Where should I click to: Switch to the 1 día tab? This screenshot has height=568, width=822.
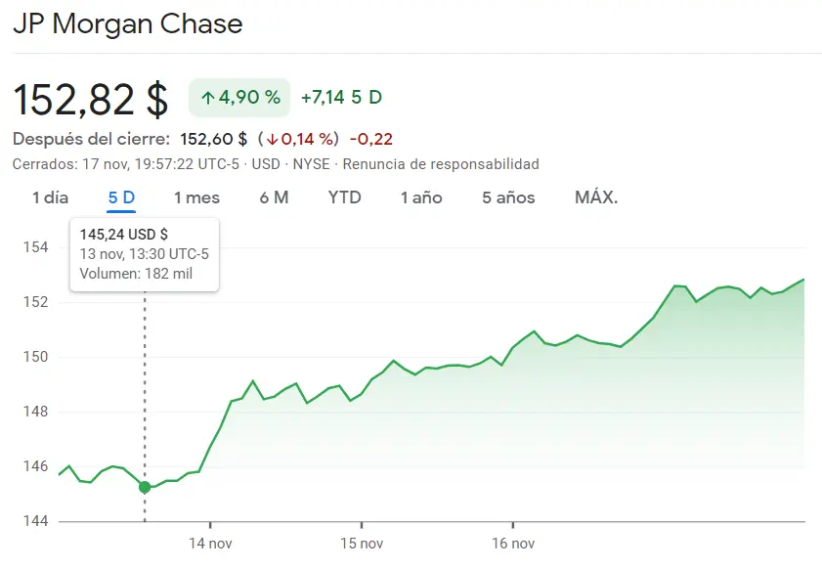(50, 197)
